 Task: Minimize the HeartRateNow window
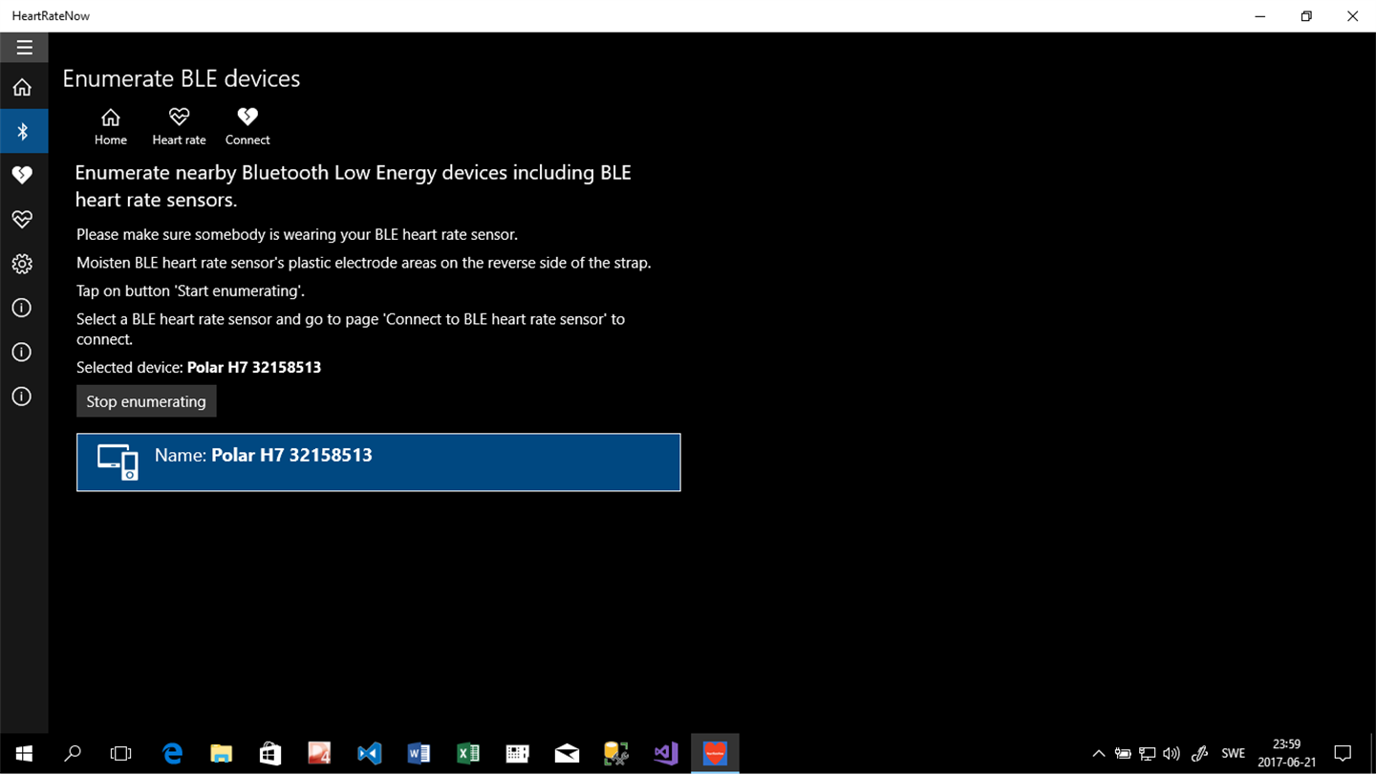[1260, 16]
